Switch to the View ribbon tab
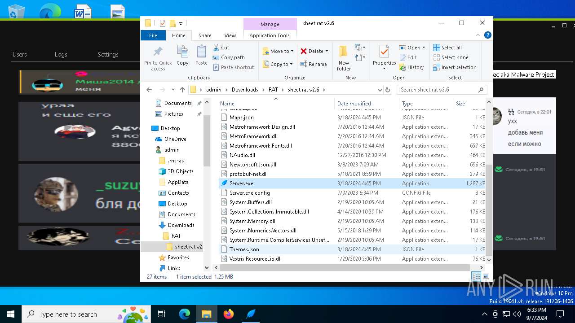575x323 pixels. click(x=230, y=35)
